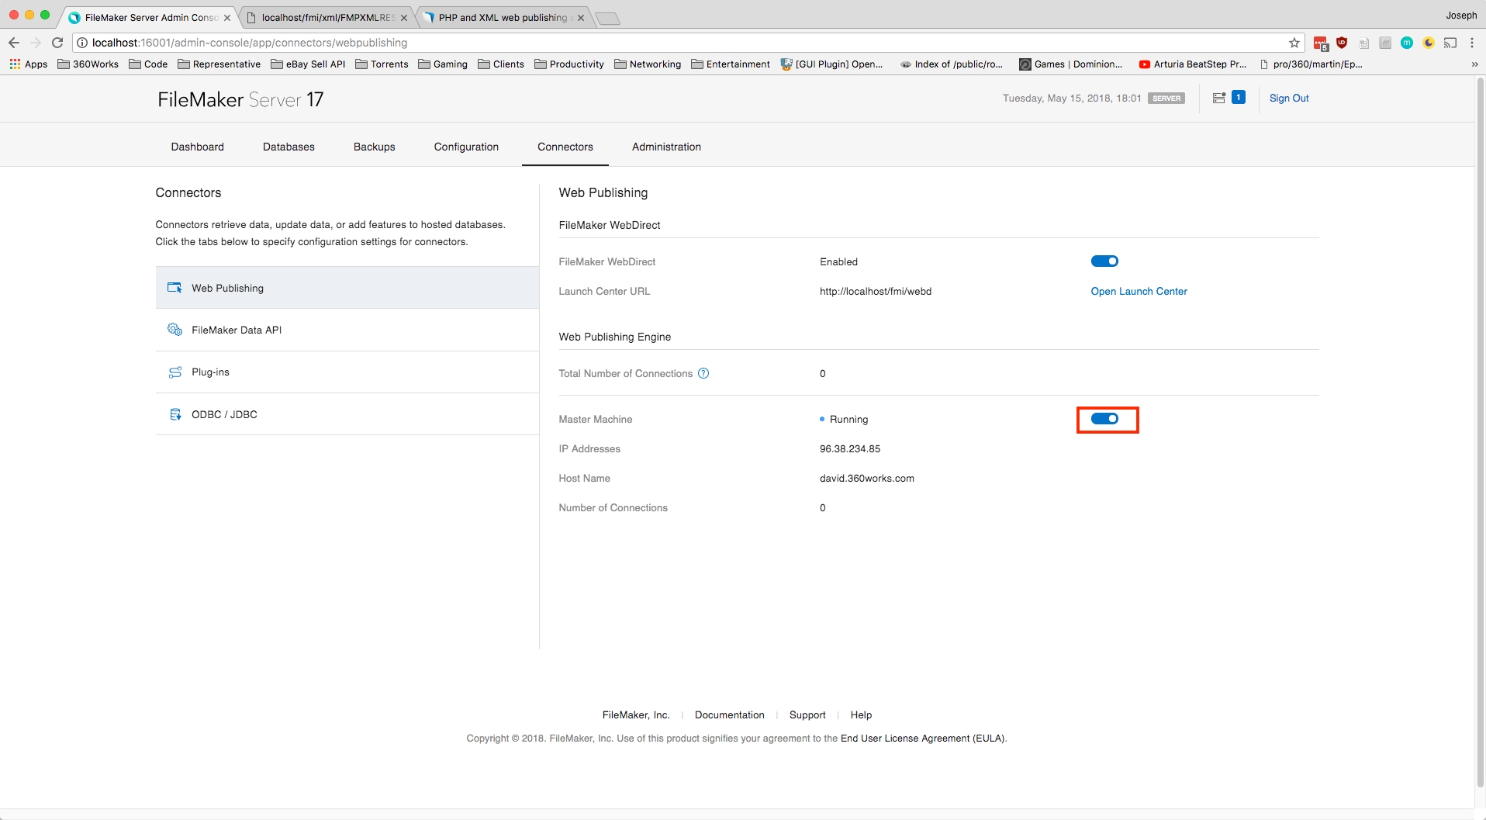Open the Help footer link
1486x820 pixels.
click(861, 714)
